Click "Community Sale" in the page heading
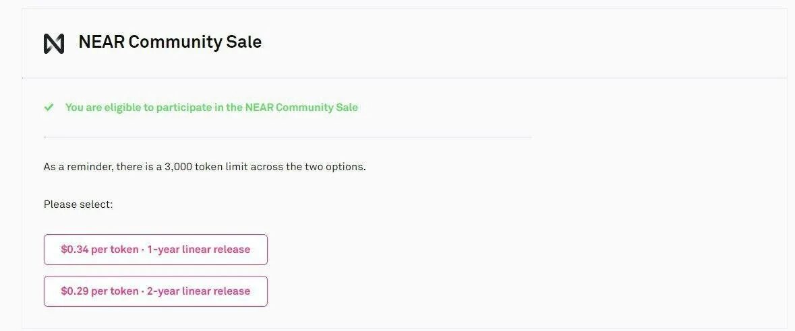795x331 pixels. point(195,42)
